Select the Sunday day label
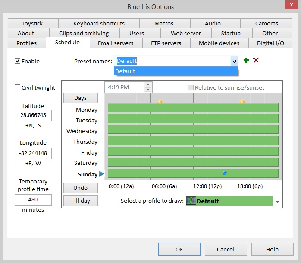This screenshot has height=263, width=301. coord(88,174)
